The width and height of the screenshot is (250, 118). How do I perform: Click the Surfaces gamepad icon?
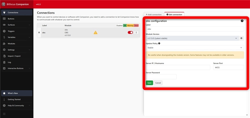(4, 25)
